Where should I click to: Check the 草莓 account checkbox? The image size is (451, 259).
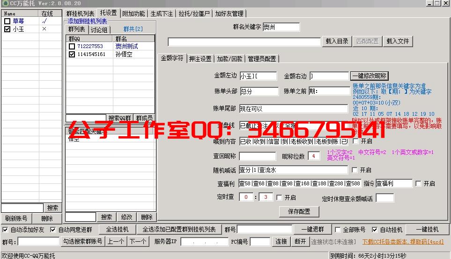(7, 21)
